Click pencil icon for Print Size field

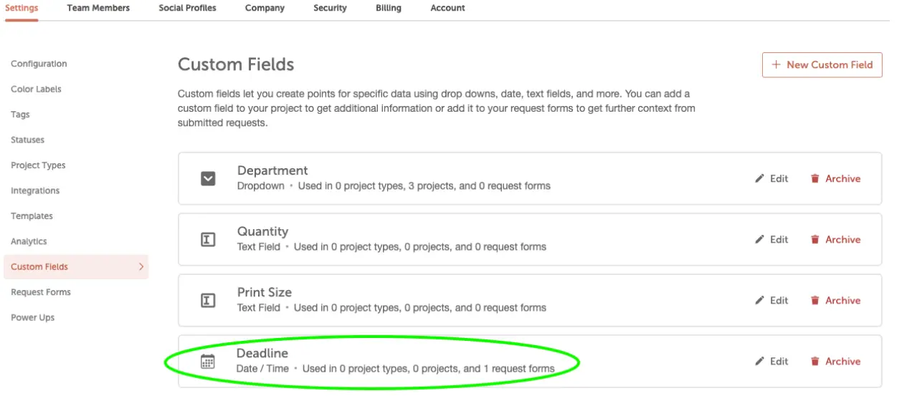pyautogui.click(x=760, y=300)
